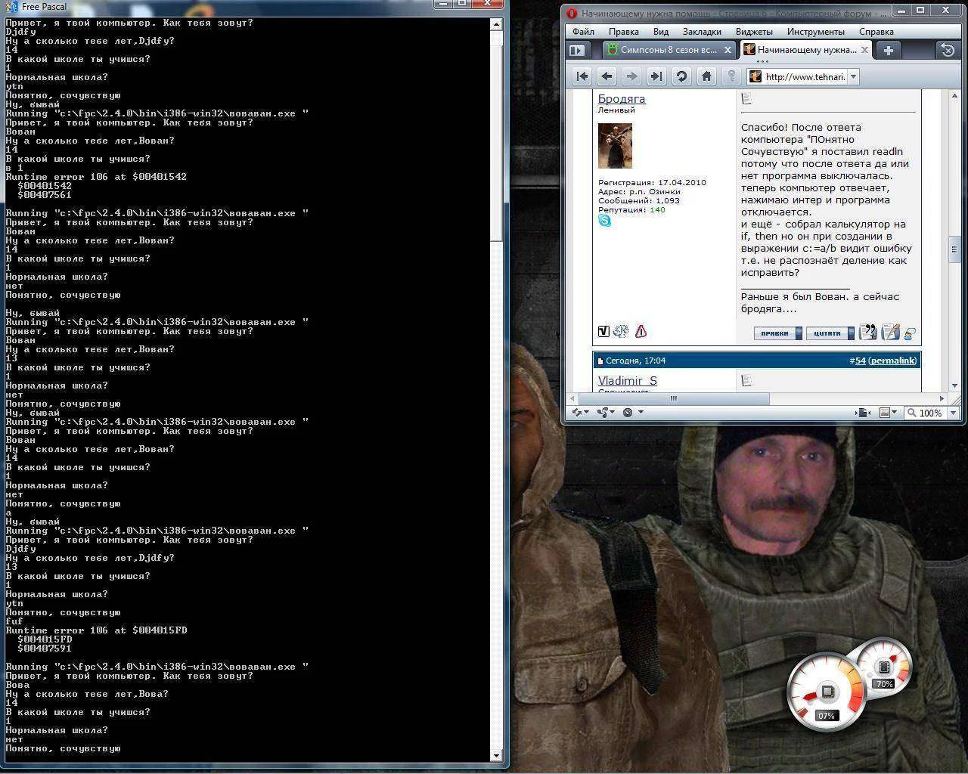Click the Цитата quote button
This screenshot has width=968, height=774.
click(829, 333)
